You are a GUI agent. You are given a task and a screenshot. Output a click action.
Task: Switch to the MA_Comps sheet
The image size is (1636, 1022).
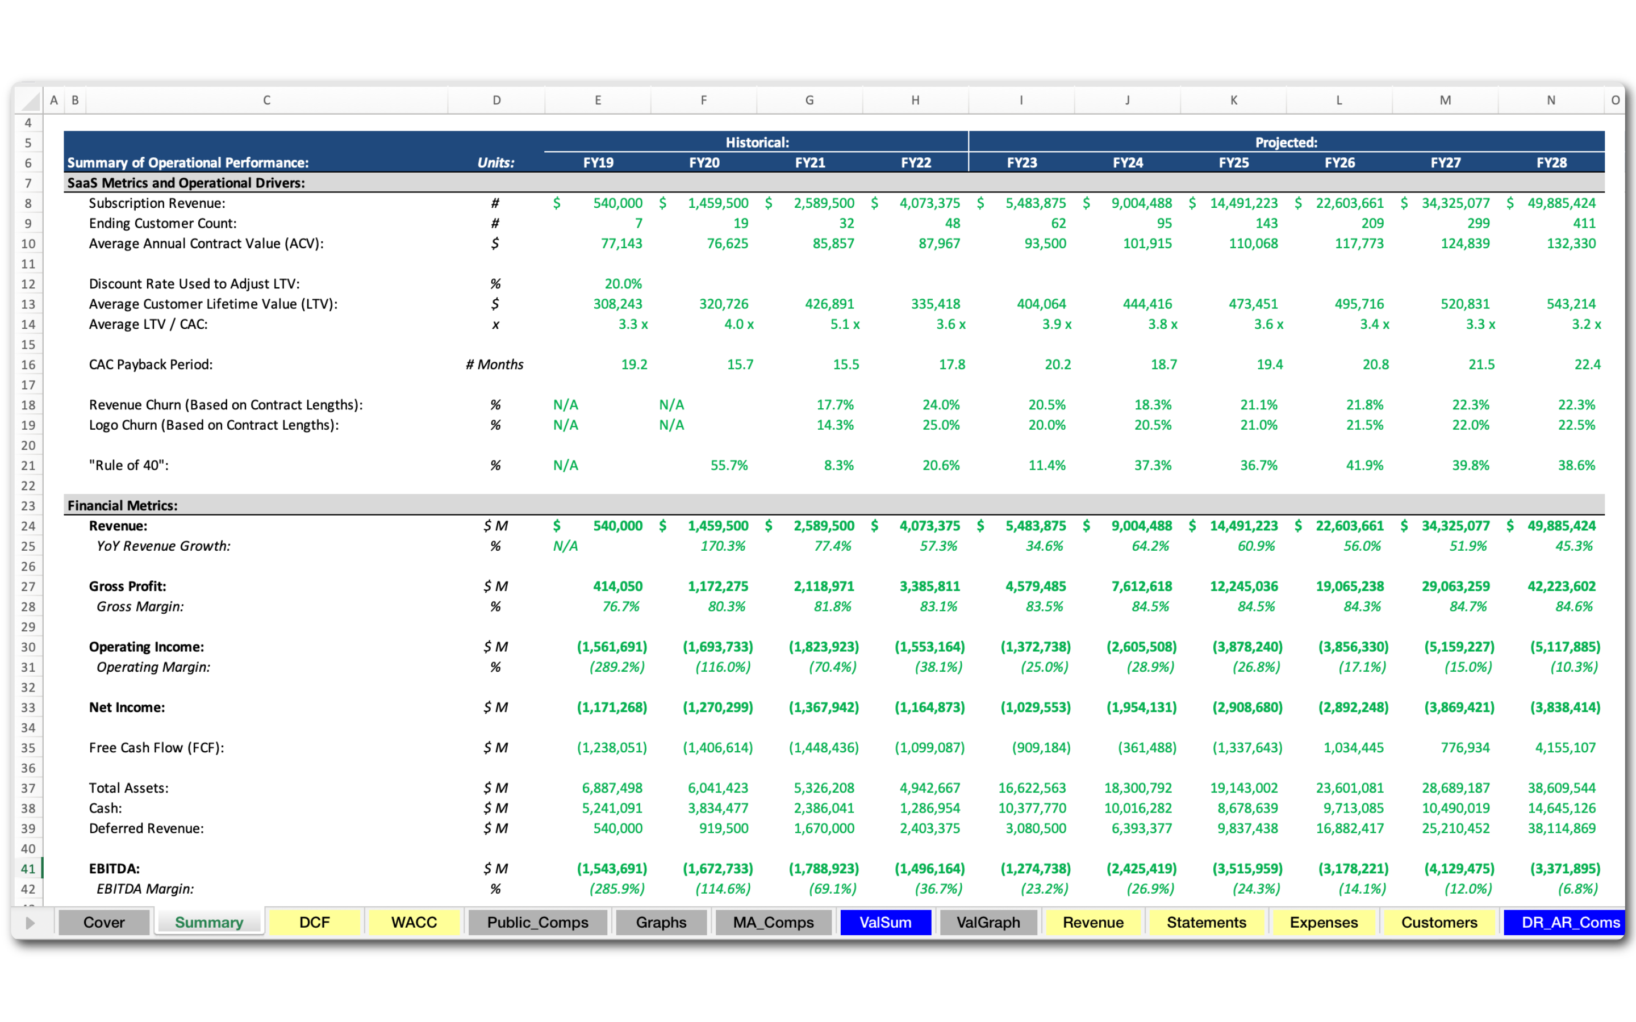[x=773, y=922]
